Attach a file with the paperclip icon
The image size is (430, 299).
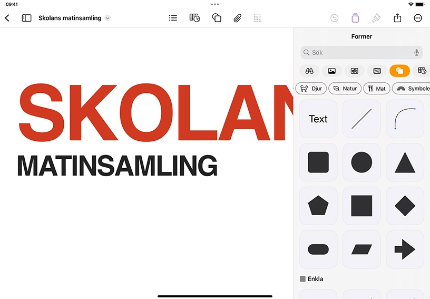tap(238, 18)
